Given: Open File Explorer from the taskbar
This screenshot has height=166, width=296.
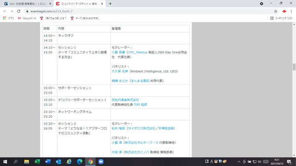Looking at the screenshot, I should 26,162.
